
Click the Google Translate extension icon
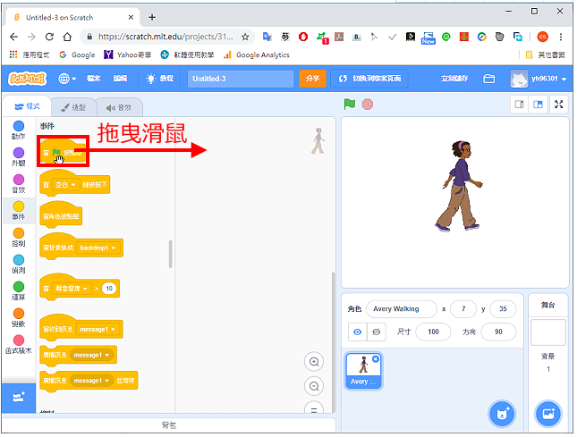pos(267,37)
